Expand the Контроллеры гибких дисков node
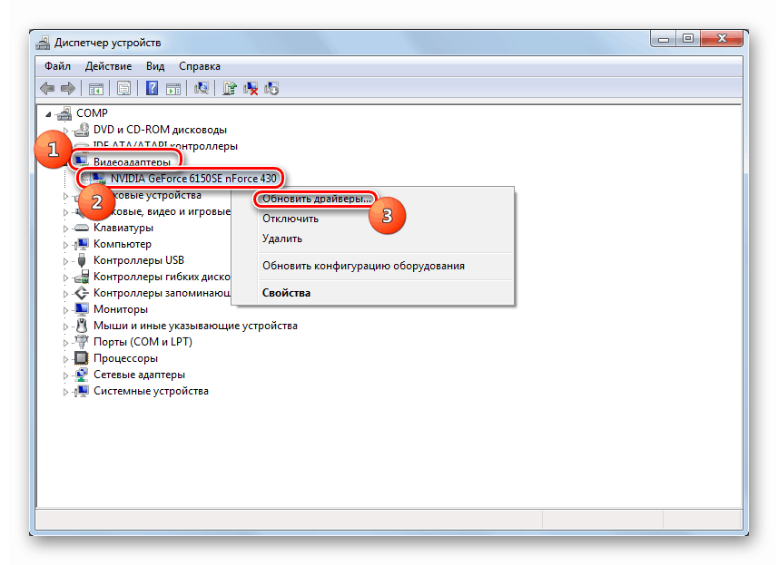This screenshot has height=565, width=778. pyautogui.click(x=65, y=278)
